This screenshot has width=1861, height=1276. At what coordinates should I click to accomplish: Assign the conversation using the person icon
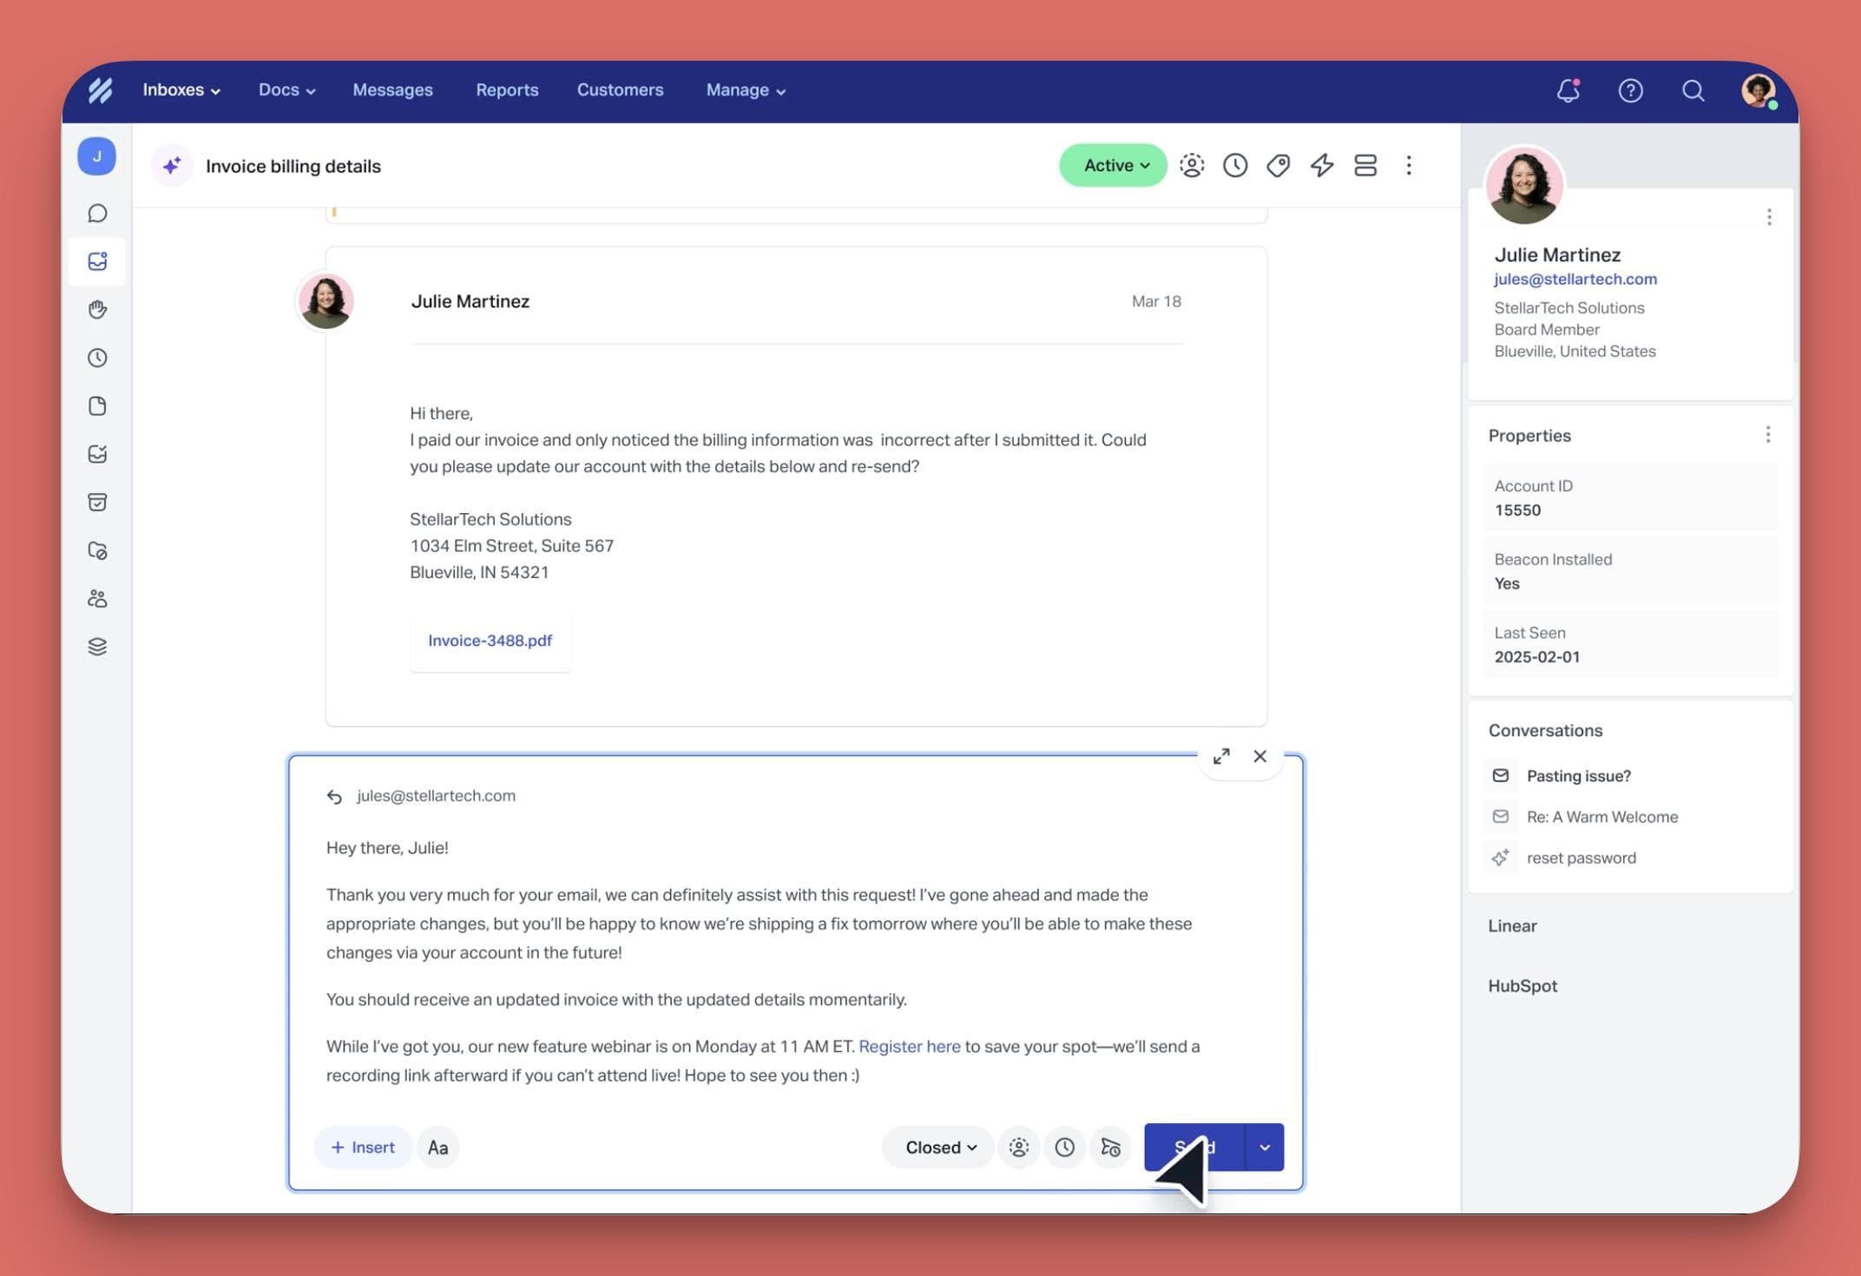1192,165
